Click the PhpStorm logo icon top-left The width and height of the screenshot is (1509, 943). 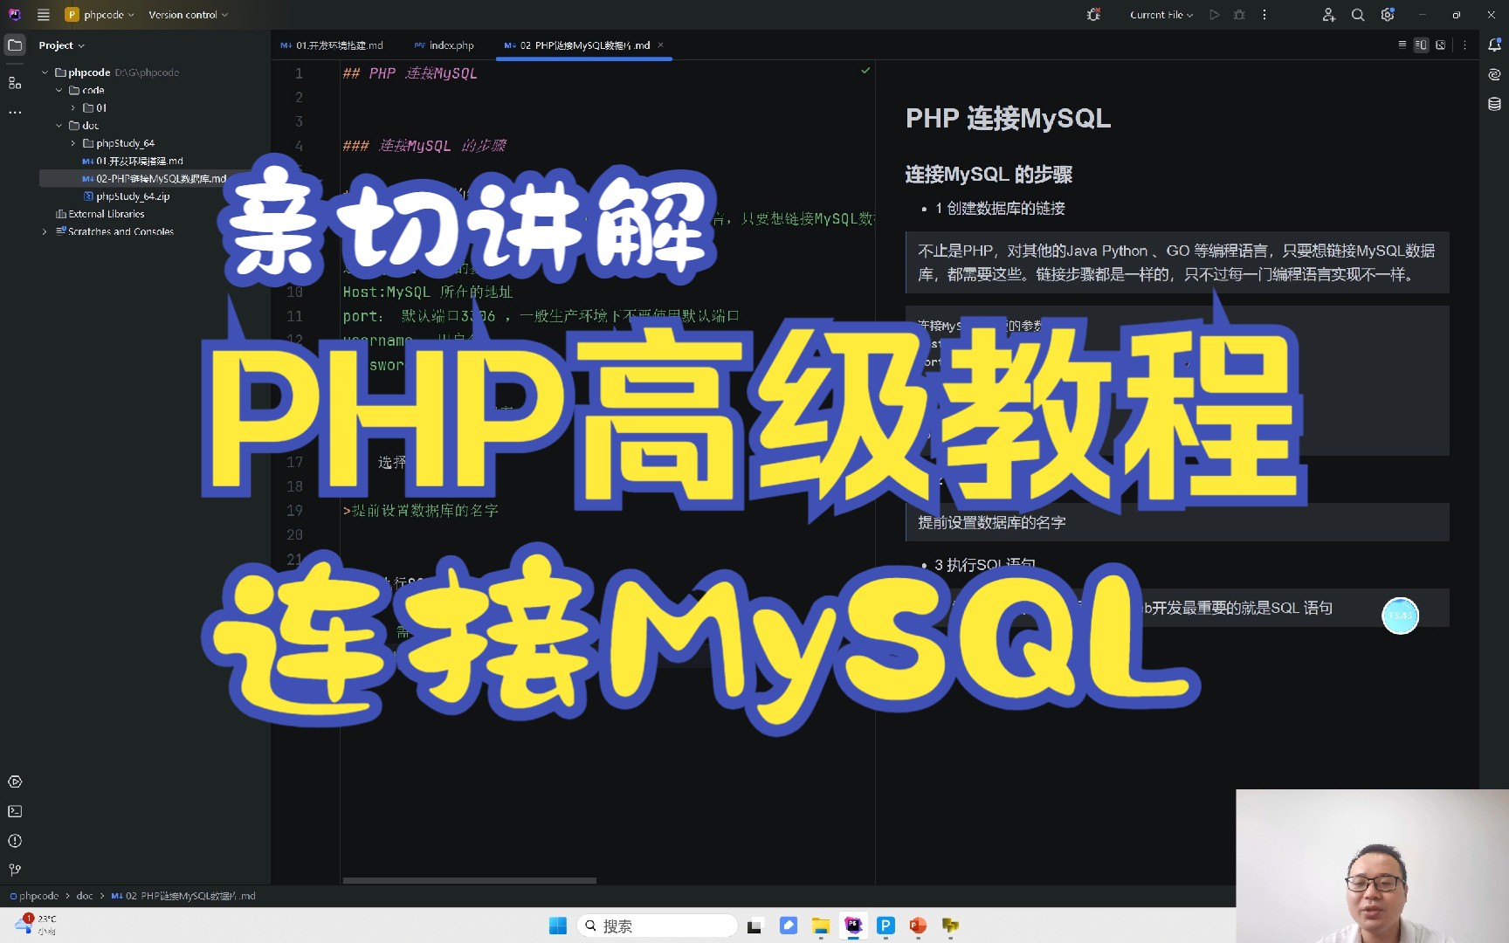coord(14,15)
